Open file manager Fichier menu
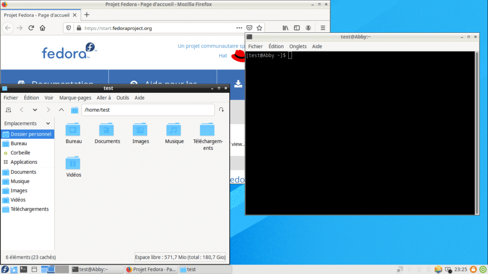The height and width of the screenshot is (274, 488). click(10, 98)
